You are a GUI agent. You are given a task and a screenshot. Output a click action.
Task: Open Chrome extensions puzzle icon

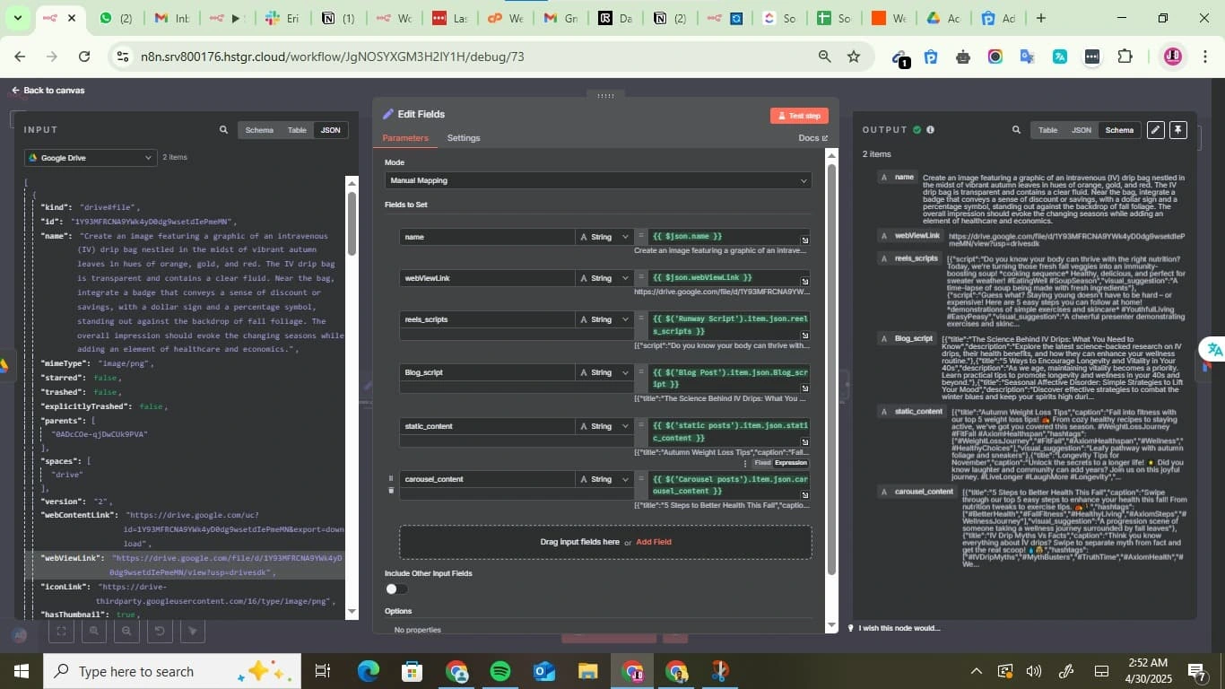pos(1125,57)
